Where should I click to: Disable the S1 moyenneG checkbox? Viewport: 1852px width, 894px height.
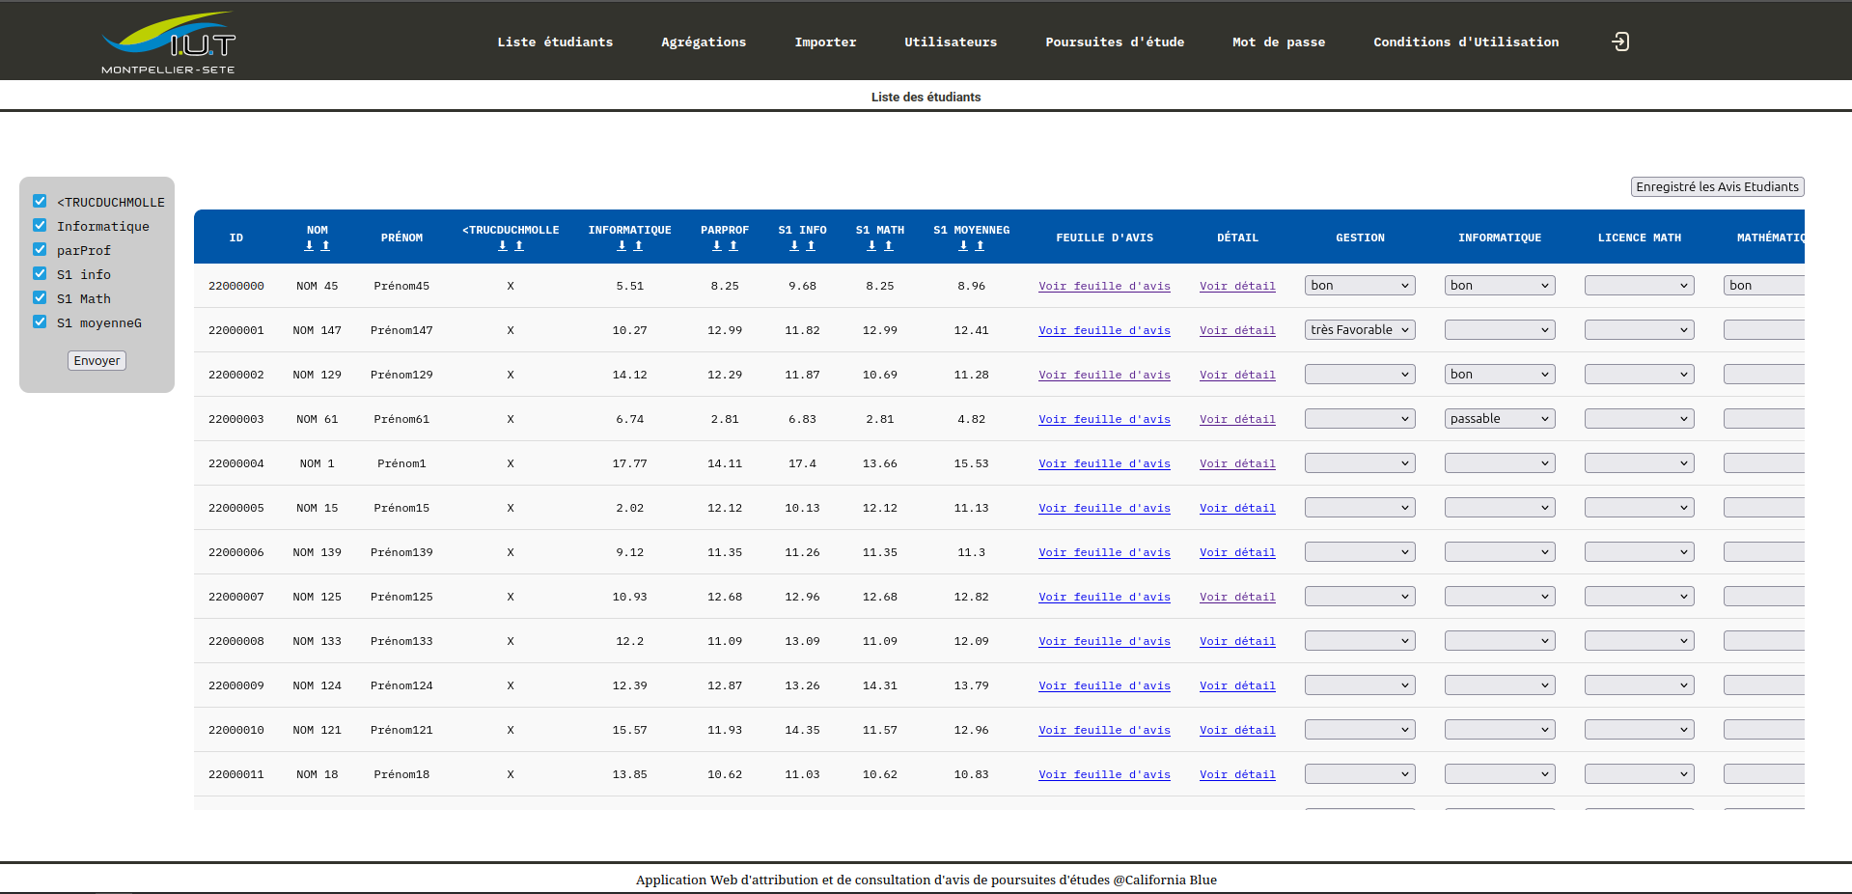40,321
